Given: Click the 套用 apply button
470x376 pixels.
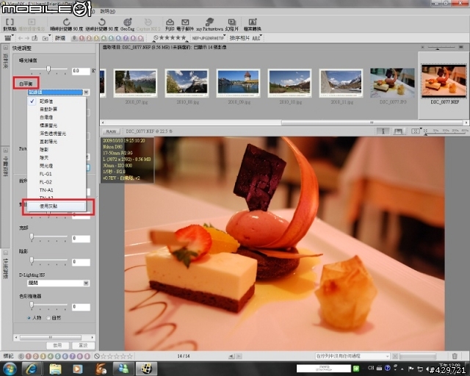Looking at the screenshot, I should (x=57, y=345).
